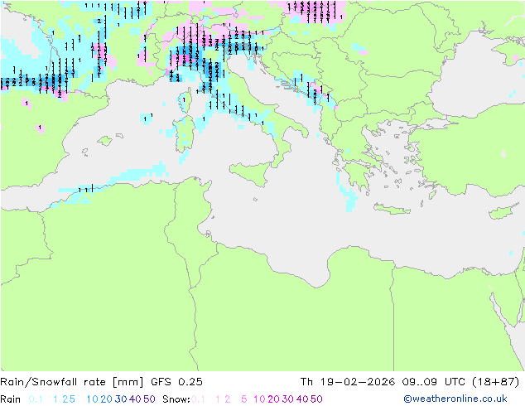Select the Rain legend 0.1 value
This screenshot has height=406, width=525.
tap(36, 399)
